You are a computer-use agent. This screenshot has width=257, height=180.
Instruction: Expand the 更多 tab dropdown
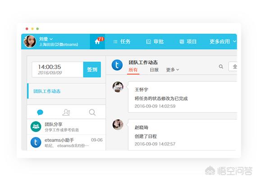tap(172, 70)
